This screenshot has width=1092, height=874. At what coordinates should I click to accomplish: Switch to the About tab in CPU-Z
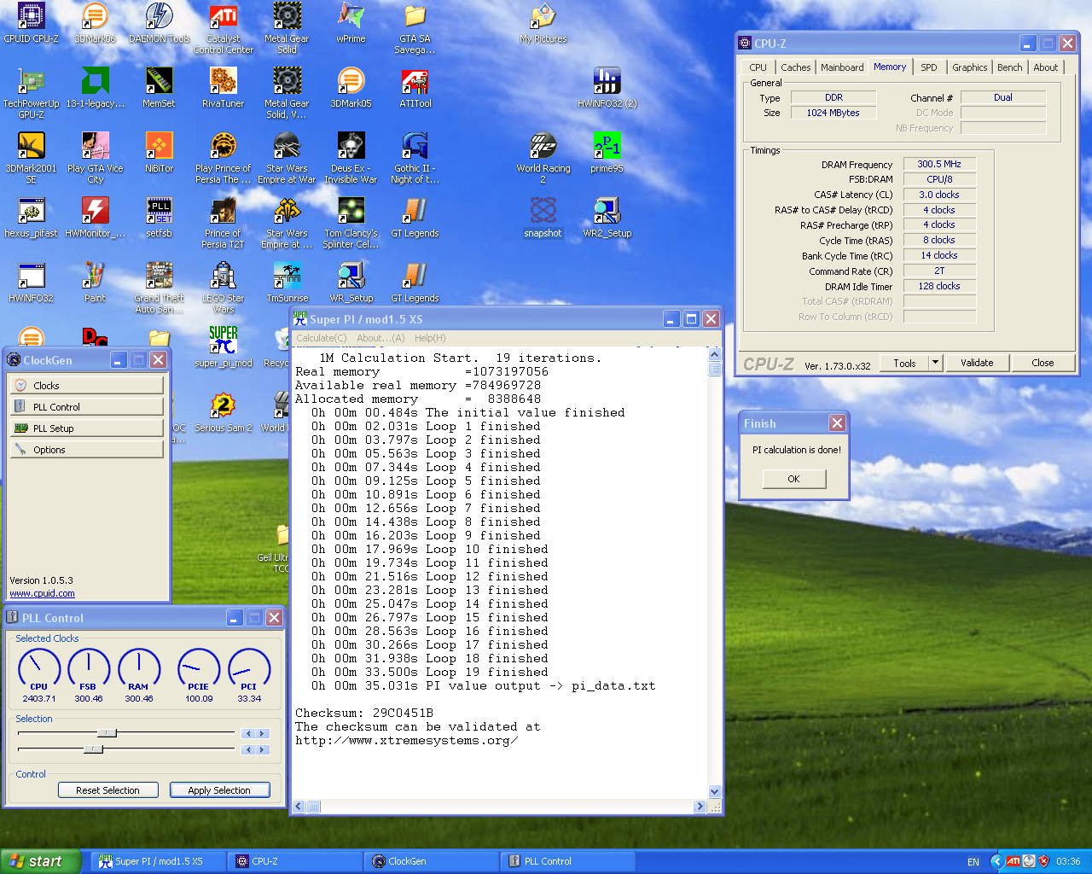point(1046,67)
